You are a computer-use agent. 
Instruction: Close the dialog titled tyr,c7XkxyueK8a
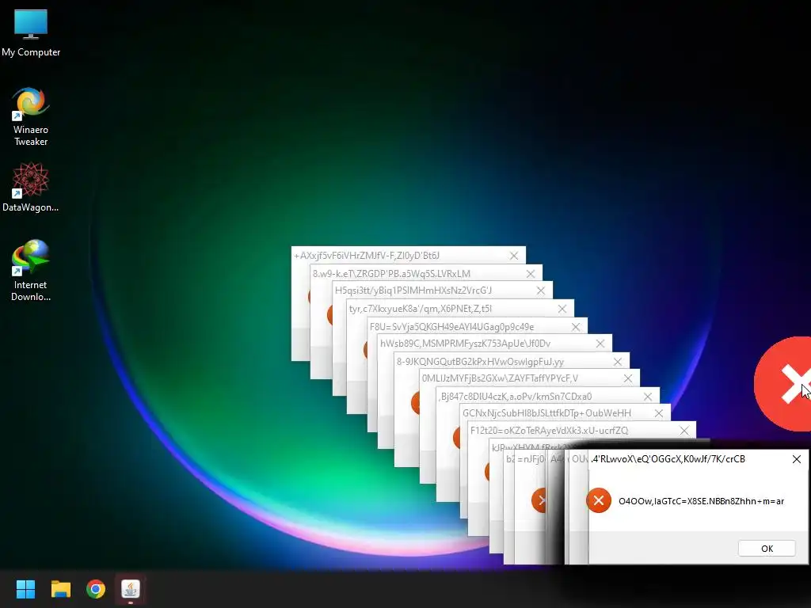[562, 309]
